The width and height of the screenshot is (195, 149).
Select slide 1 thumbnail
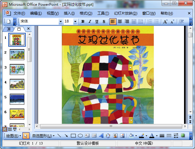[x=17, y=40]
